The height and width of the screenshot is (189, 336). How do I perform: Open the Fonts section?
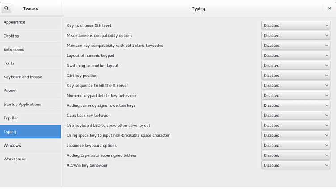(x=30, y=63)
